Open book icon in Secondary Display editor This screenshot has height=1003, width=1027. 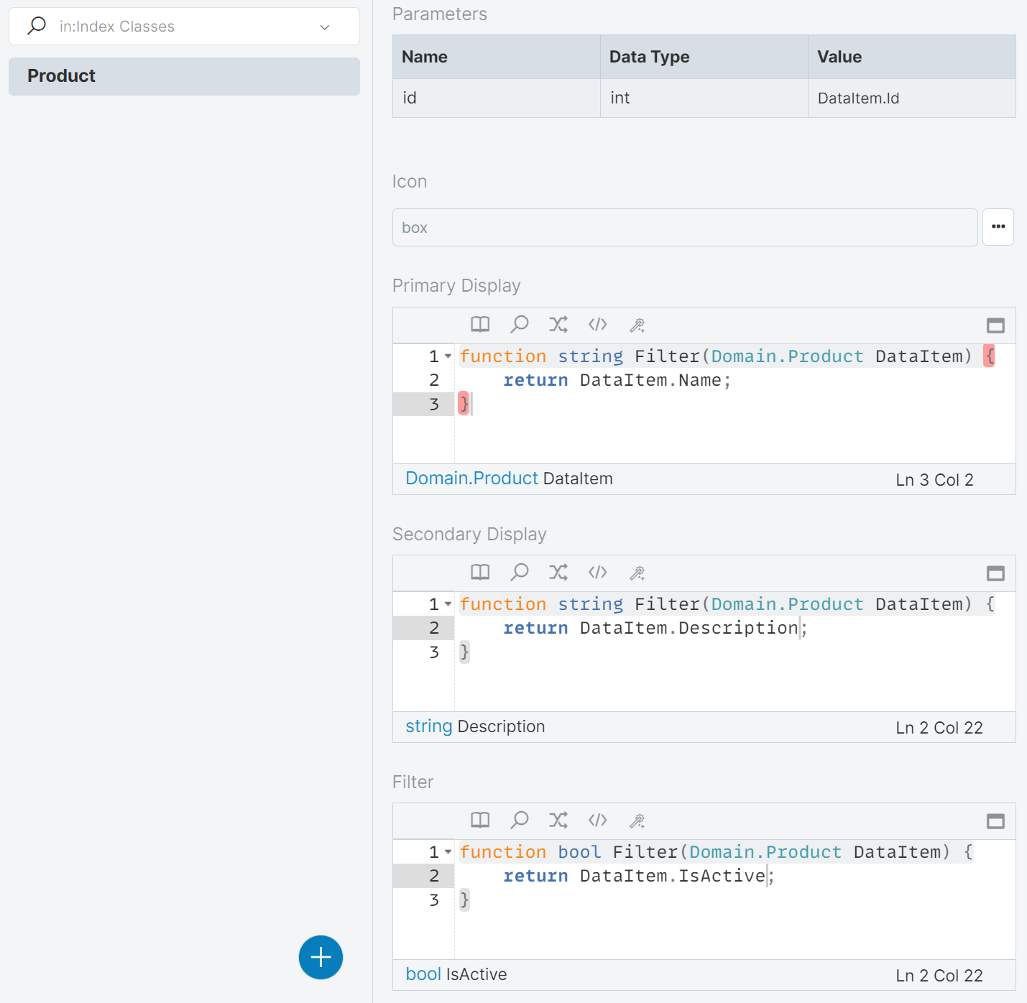pyautogui.click(x=480, y=573)
